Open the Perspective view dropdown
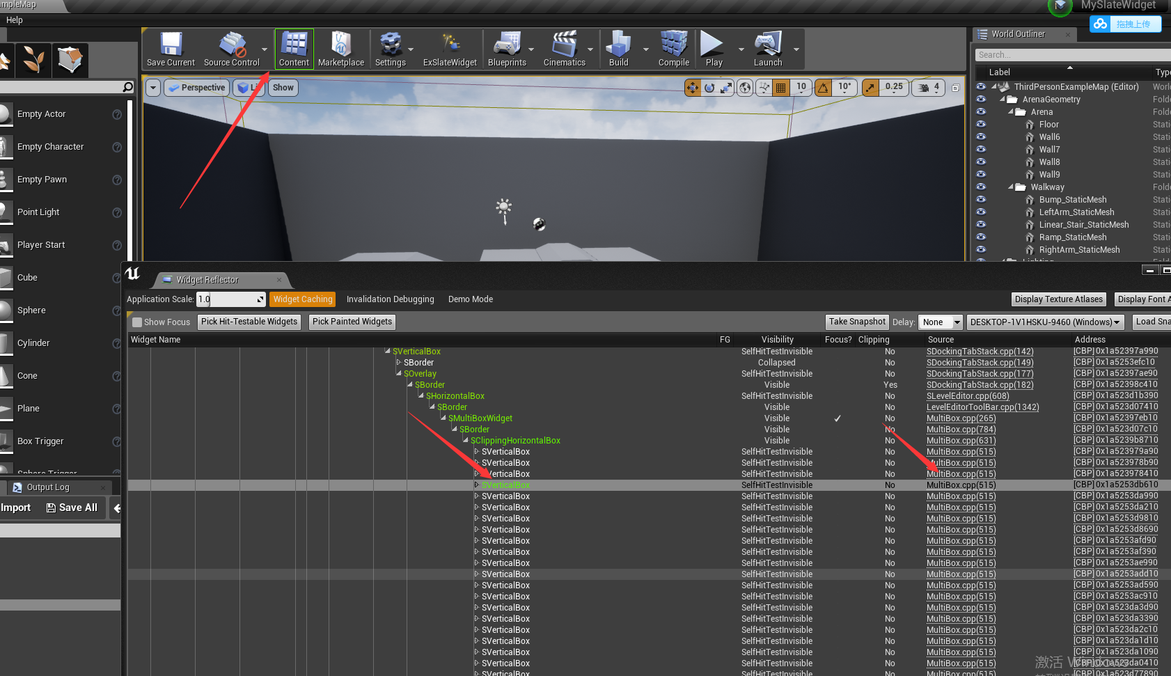1171x676 pixels. (x=196, y=87)
